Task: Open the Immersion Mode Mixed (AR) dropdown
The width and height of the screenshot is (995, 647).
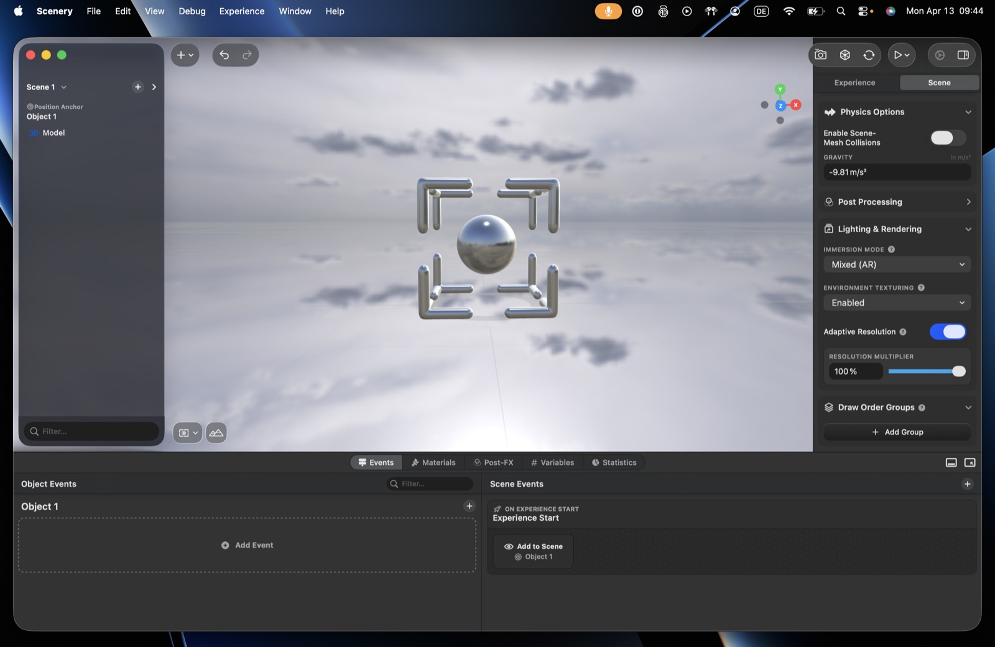Action: pos(897,264)
